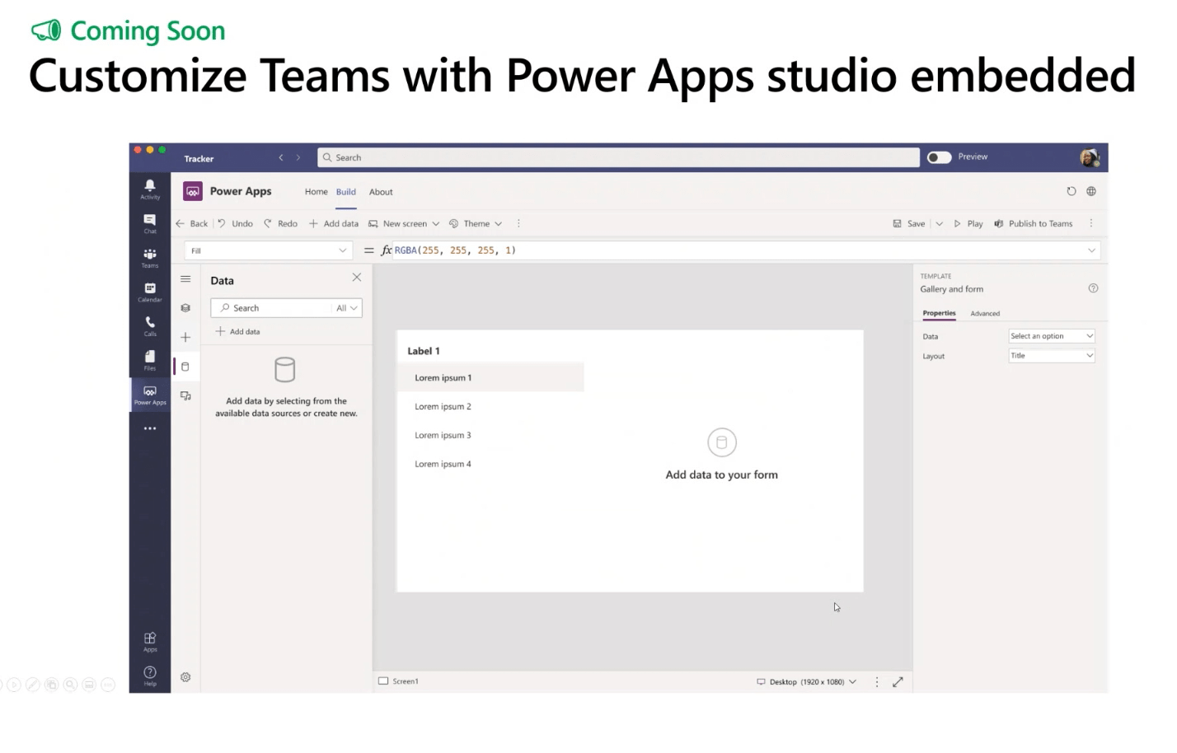Image resolution: width=1177 pixels, height=753 pixels.
Task: Open Layout Title dropdown
Action: point(1052,356)
